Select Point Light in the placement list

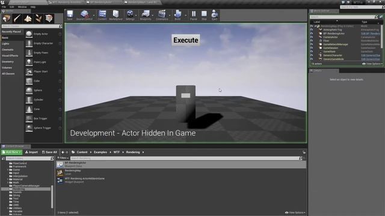[43, 62]
